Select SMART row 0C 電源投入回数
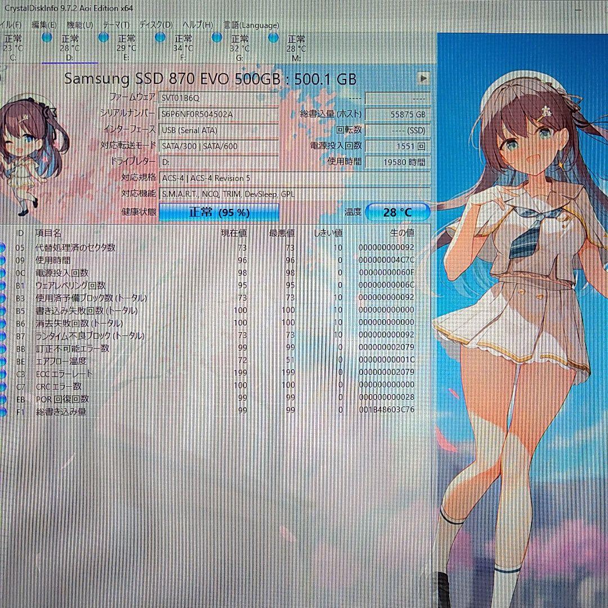 (215, 272)
